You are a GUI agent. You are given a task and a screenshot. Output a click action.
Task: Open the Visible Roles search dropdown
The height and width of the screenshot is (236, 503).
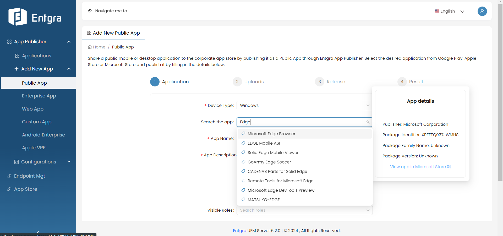coord(305,210)
